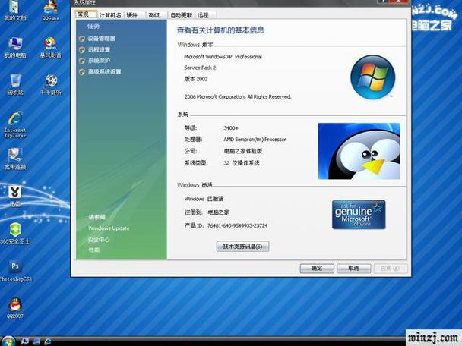Screen dimensions: 462x346
Task: Click the middle quick launch icon
Action: point(36,341)
